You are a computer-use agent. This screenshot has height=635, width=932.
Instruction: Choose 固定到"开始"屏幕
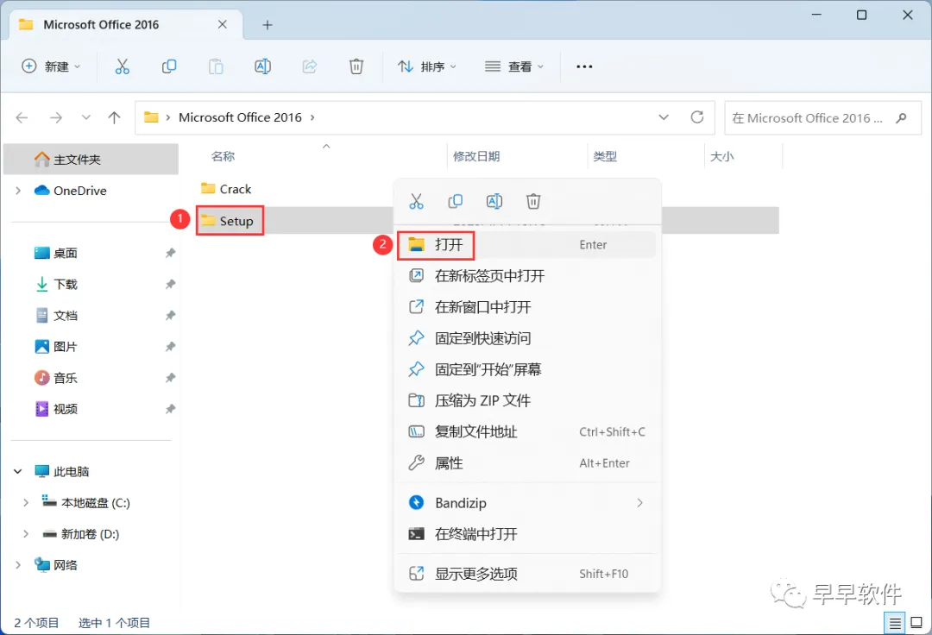pyautogui.click(x=527, y=369)
